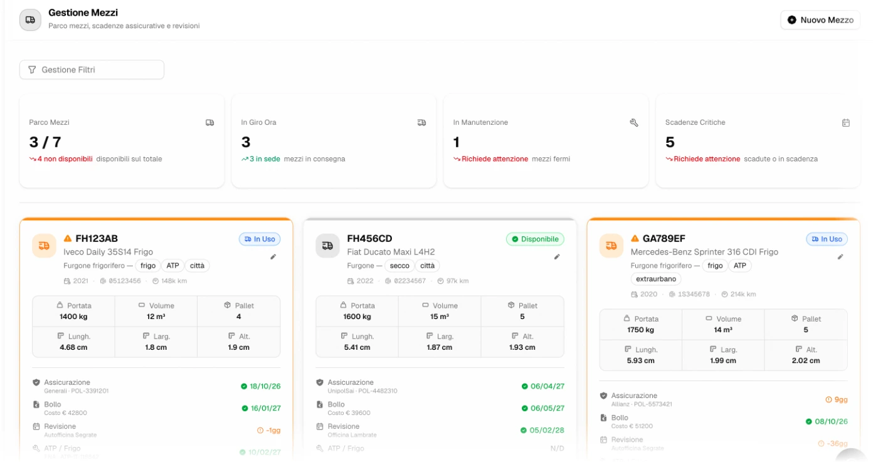Click the insurance expiry date 06/04/27
Viewport: 878px width, 462px height.
[547, 386]
